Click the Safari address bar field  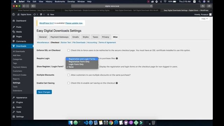click(x=112, y=6)
